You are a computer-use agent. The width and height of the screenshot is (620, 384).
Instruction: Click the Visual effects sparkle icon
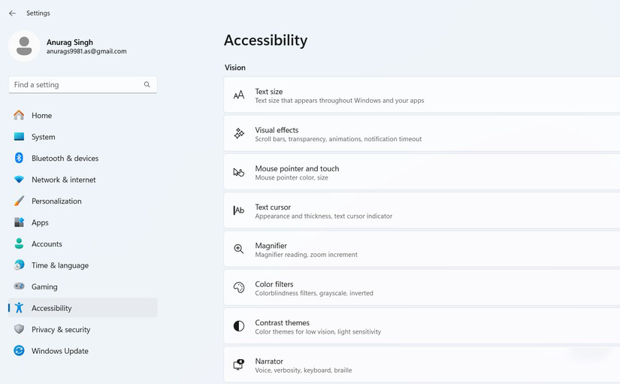tap(239, 133)
